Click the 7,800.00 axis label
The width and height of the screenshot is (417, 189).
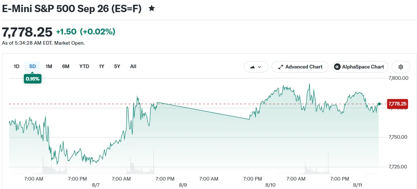click(398, 78)
